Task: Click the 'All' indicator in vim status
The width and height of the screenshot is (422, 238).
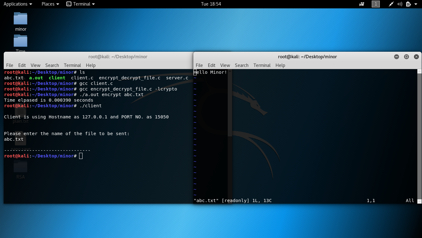Action: [410, 201]
